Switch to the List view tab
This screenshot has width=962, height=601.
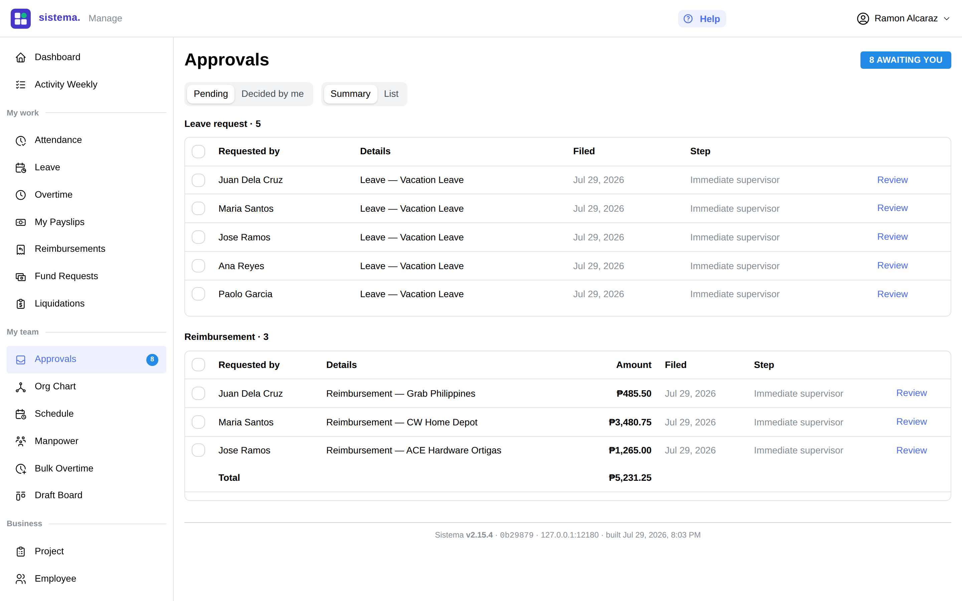pos(391,94)
